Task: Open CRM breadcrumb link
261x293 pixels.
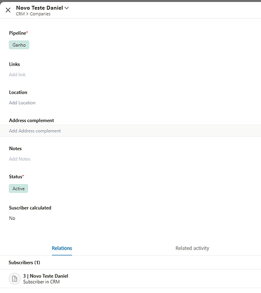Action: click(21, 14)
